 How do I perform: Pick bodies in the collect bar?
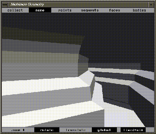click(x=139, y=10)
